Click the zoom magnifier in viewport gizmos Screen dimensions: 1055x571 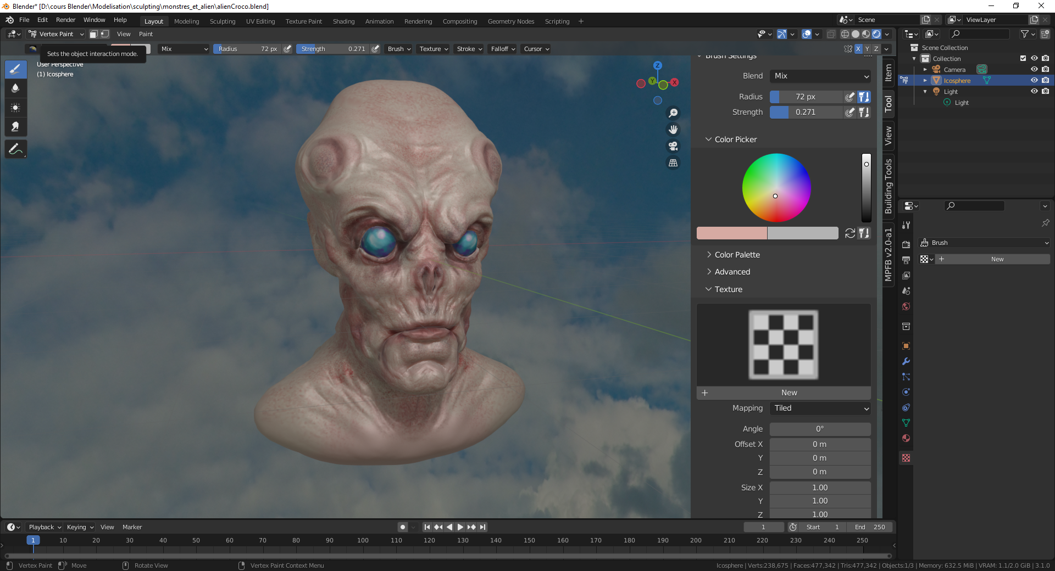point(673,113)
